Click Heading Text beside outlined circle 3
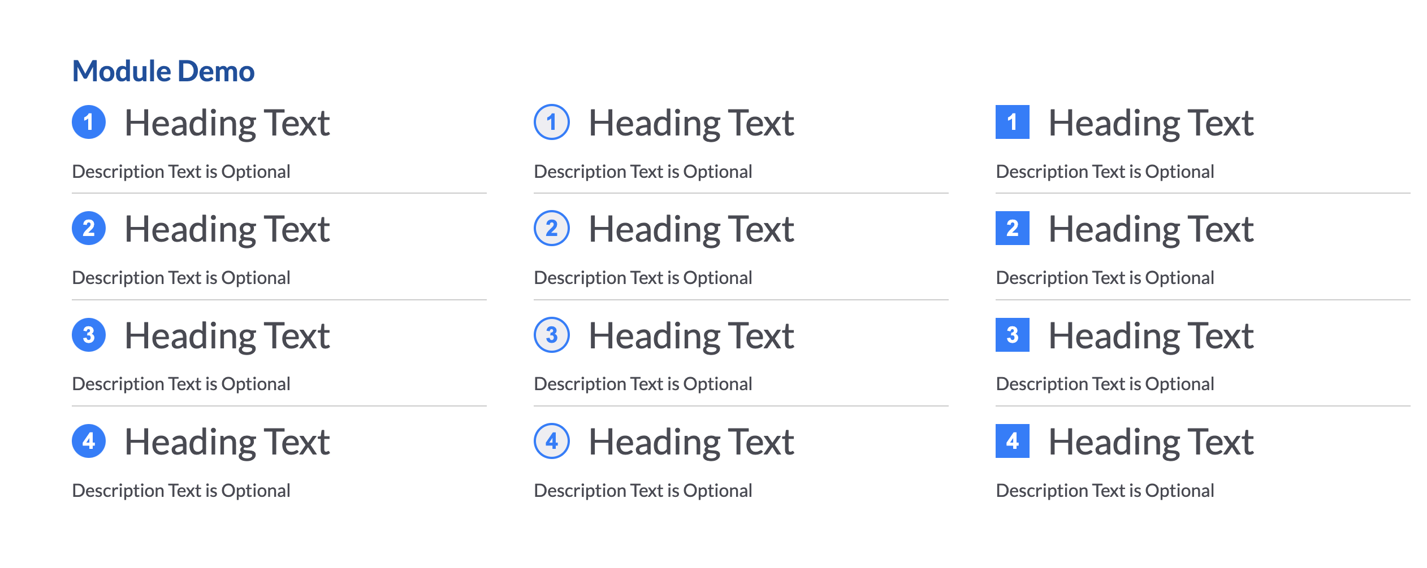This screenshot has height=568, width=1427. tap(691, 336)
